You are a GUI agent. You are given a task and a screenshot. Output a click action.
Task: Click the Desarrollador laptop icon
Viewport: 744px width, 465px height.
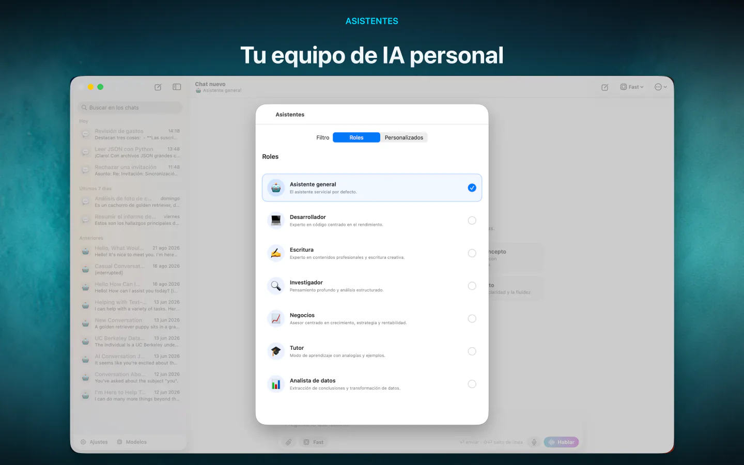(x=276, y=221)
